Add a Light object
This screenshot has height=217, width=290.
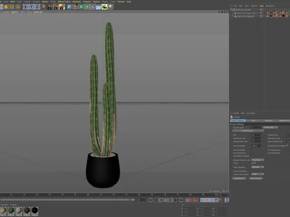[x=110, y=7]
